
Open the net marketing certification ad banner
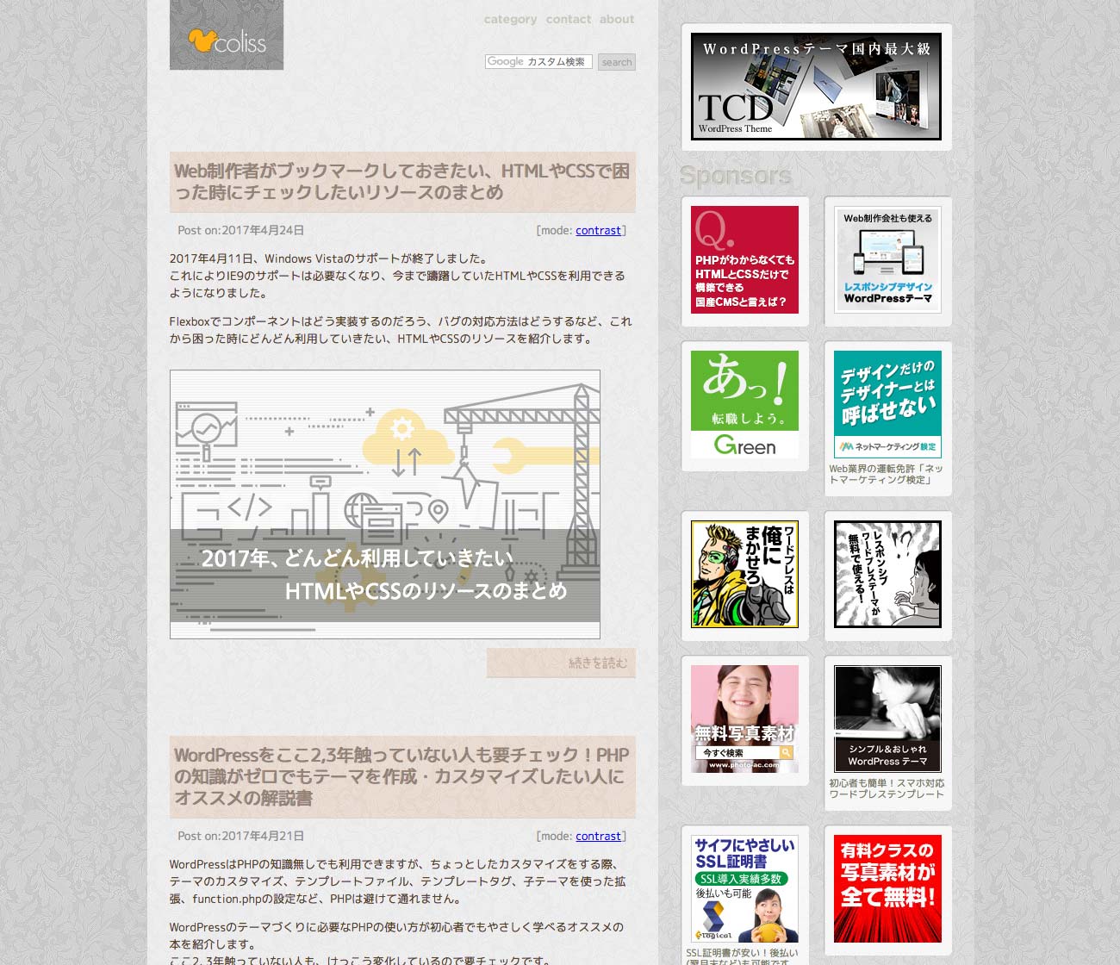[x=887, y=404]
